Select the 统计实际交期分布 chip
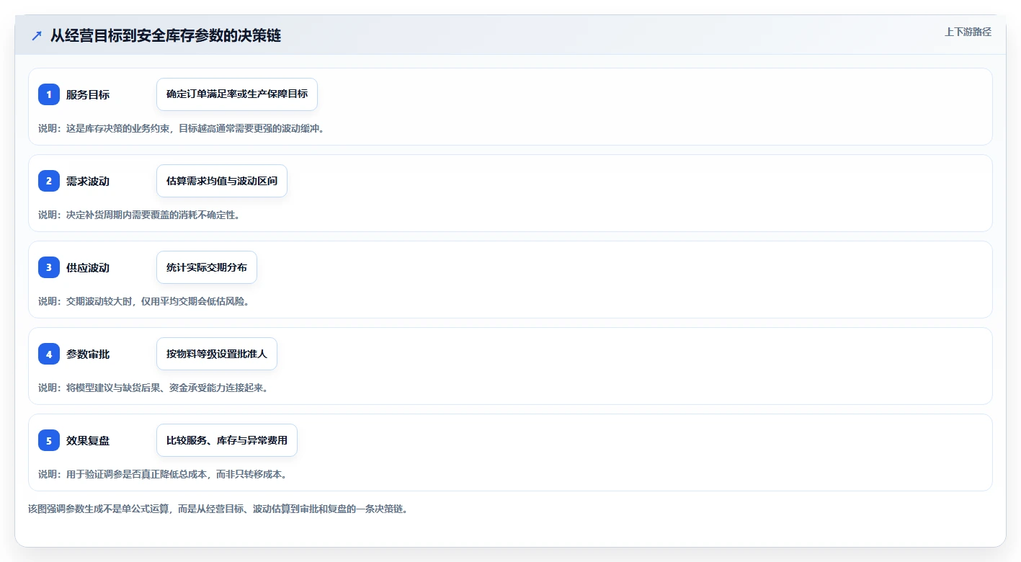Screen dimensions: 1021x562 click(x=207, y=267)
